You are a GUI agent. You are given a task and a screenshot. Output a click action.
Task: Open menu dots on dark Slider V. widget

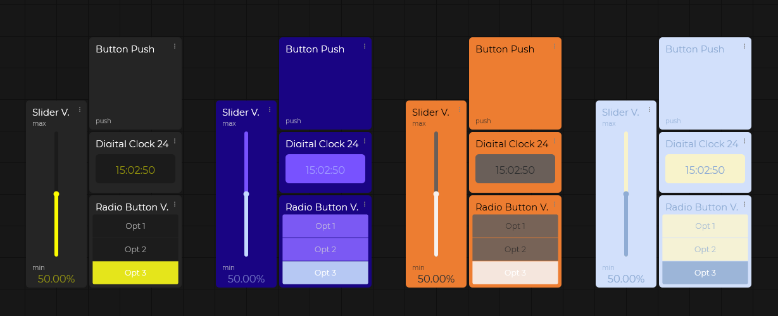(80, 109)
